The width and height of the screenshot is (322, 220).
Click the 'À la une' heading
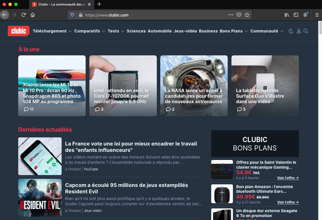(x=29, y=49)
